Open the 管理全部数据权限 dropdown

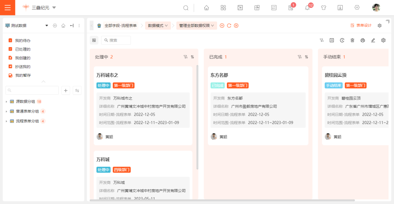coord(197,26)
